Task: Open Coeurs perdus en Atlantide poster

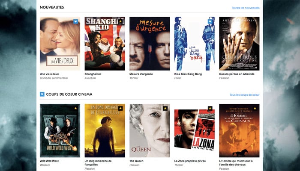Action: 239,44
